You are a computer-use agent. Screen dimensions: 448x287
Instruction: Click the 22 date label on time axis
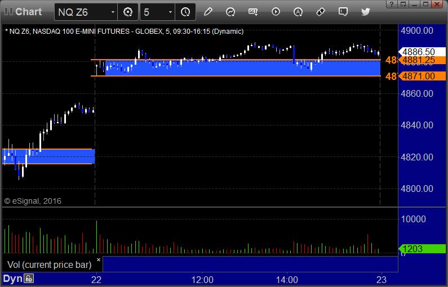(96, 280)
